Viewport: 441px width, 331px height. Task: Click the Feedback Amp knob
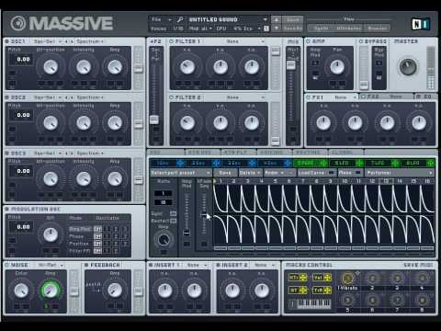[115, 290]
